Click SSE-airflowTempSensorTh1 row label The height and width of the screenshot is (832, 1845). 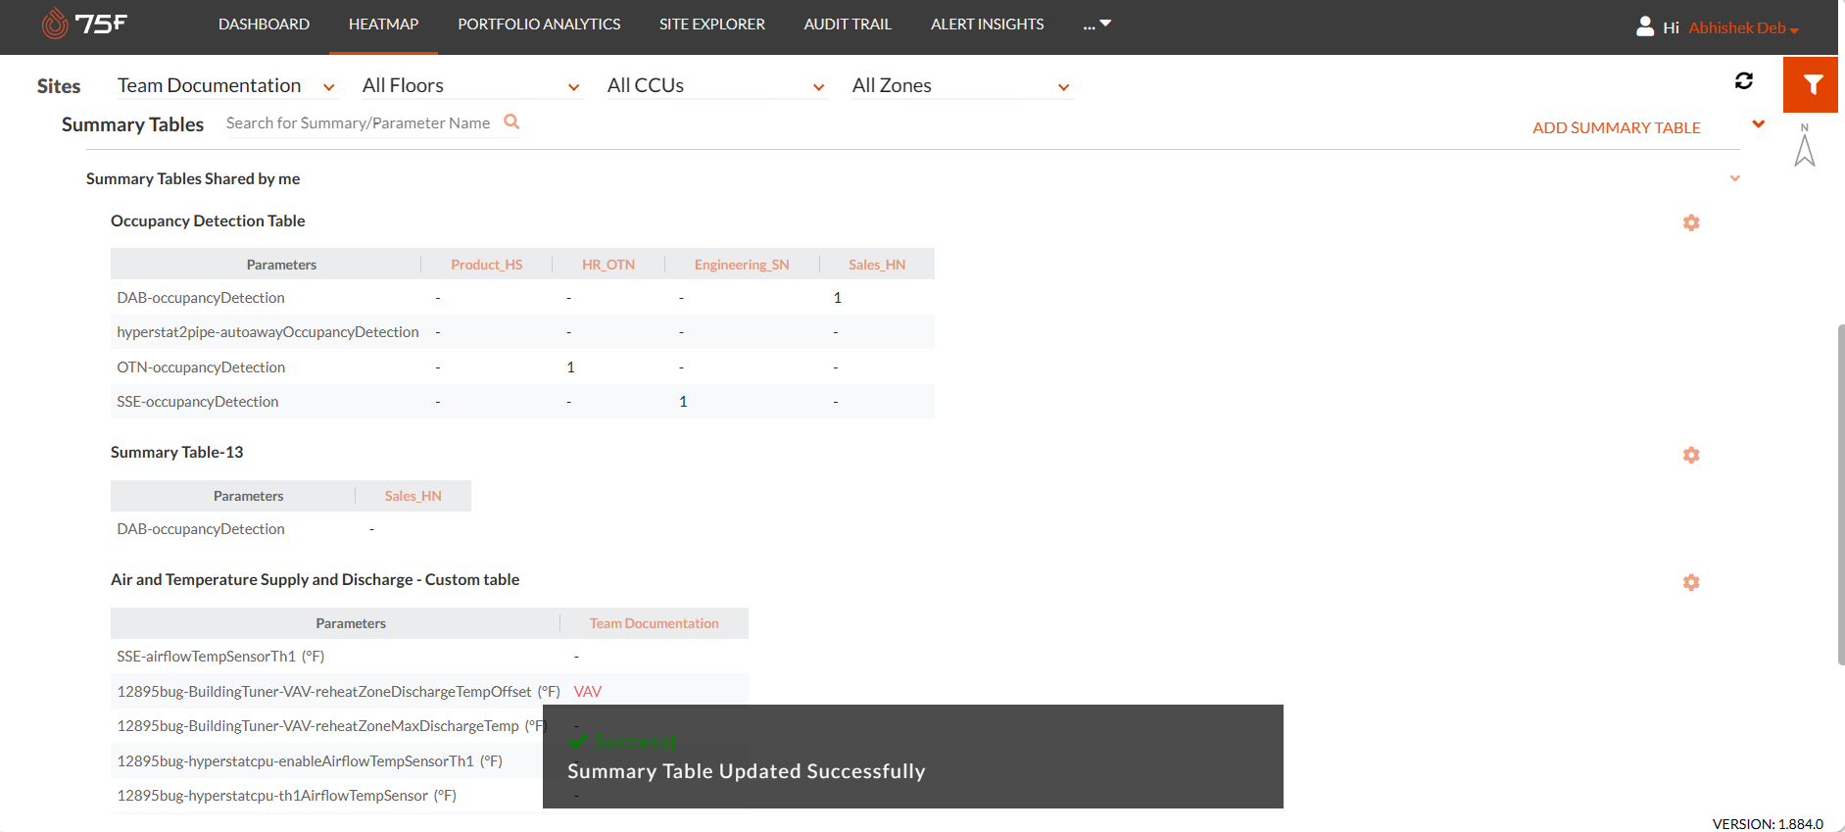(x=220, y=657)
